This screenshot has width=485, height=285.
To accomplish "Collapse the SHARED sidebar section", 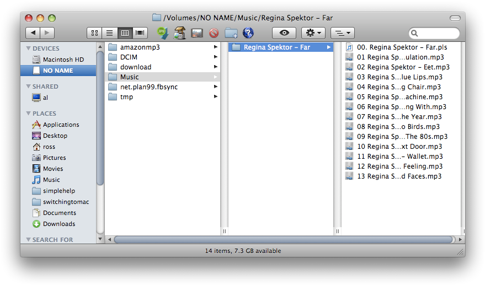I will [29, 87].
